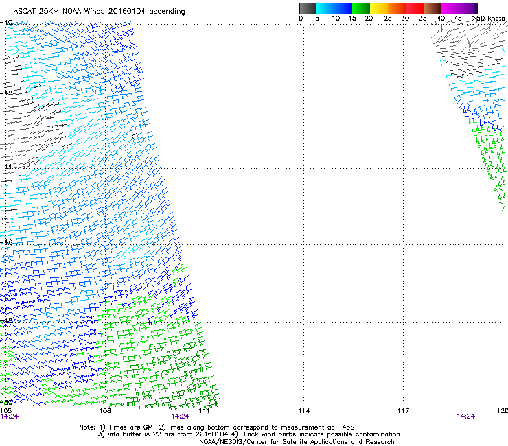Click the '-44' latitude axis label
Viewport: 508px width, 446px height.
pyautogui.click(x=6, y=167)
